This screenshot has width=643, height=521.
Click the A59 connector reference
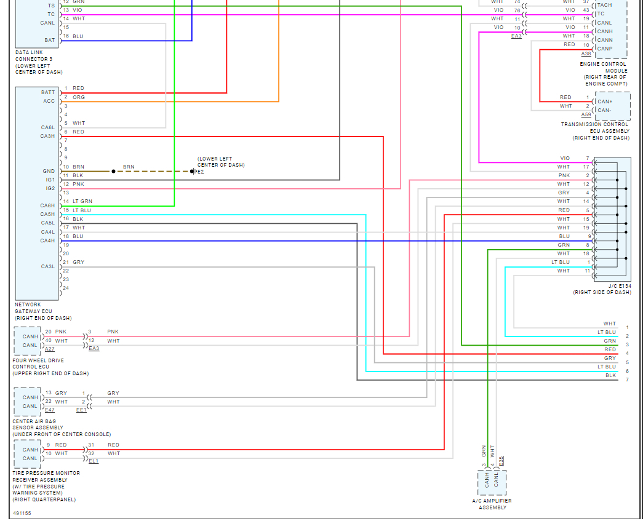point(586,115)
